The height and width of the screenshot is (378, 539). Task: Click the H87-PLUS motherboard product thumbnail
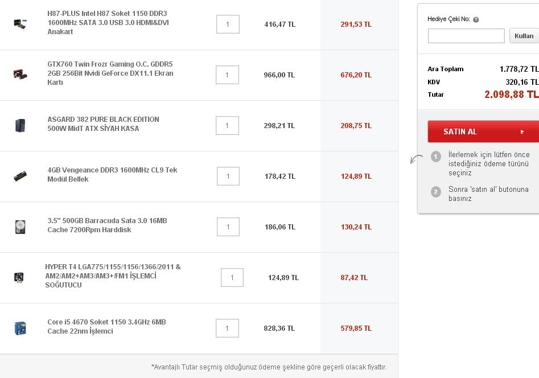coord(20,23)
